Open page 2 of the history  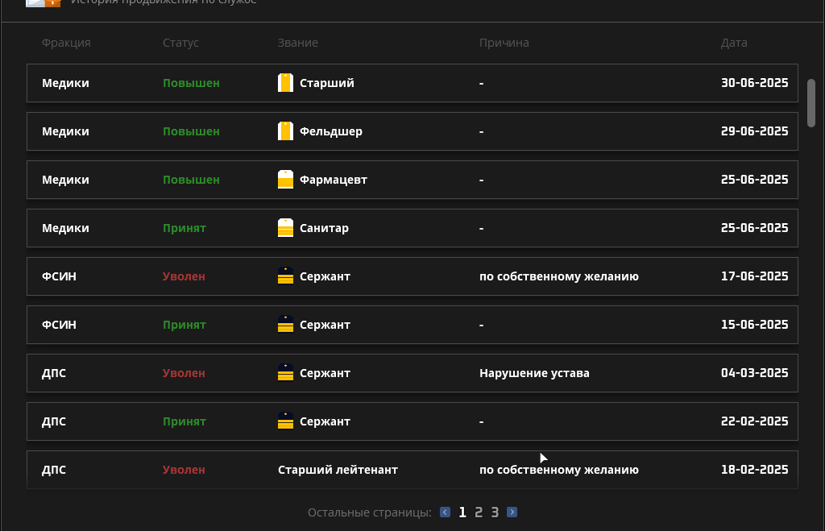point(479,512)
